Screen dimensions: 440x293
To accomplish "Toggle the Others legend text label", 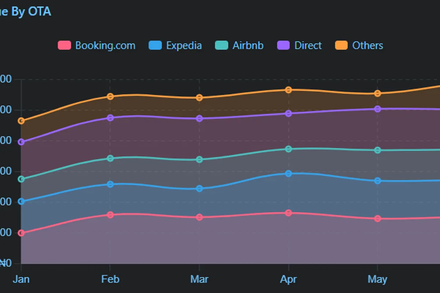I will pyautogui.click(x=367, y=45).
